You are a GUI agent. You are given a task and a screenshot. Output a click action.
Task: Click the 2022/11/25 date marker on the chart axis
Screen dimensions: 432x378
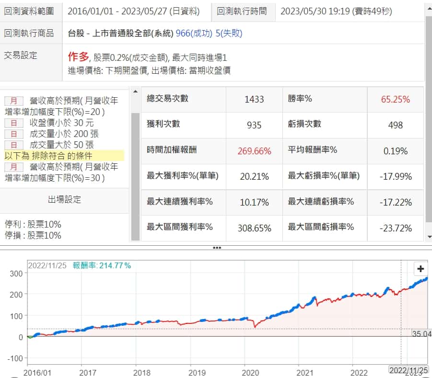pos(408,370)
